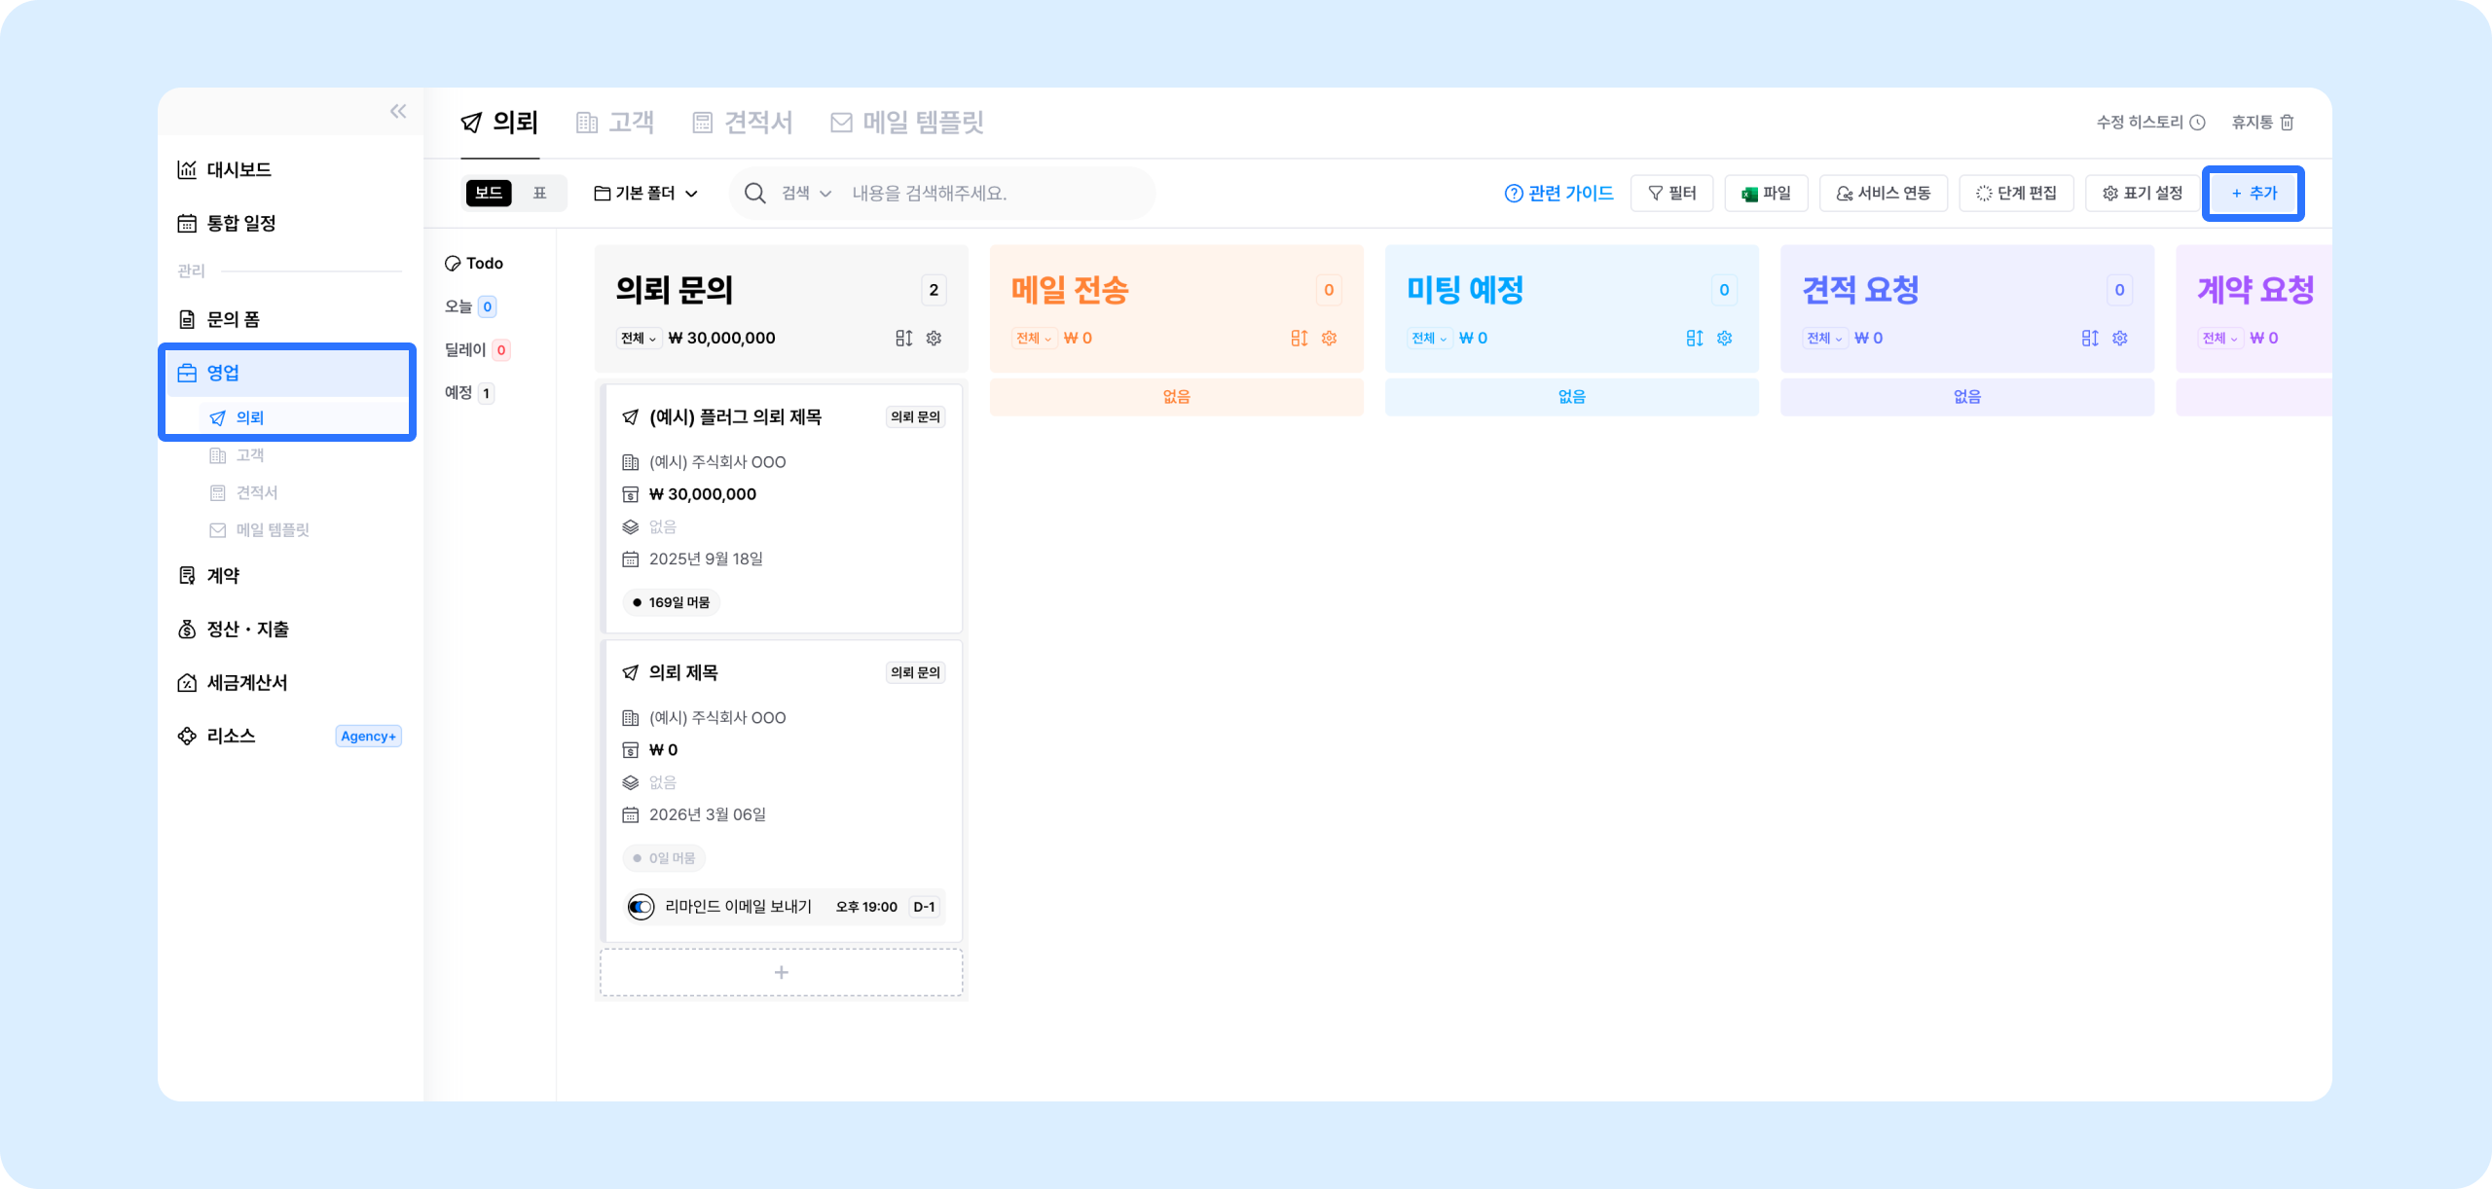Image resolution: width=2492 pixels, height=1189 pixels.
Task: Click the search magnifier icon
Action: 754,194
